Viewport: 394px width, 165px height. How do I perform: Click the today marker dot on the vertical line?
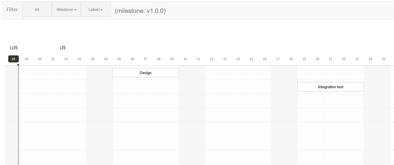click(18, 65)
